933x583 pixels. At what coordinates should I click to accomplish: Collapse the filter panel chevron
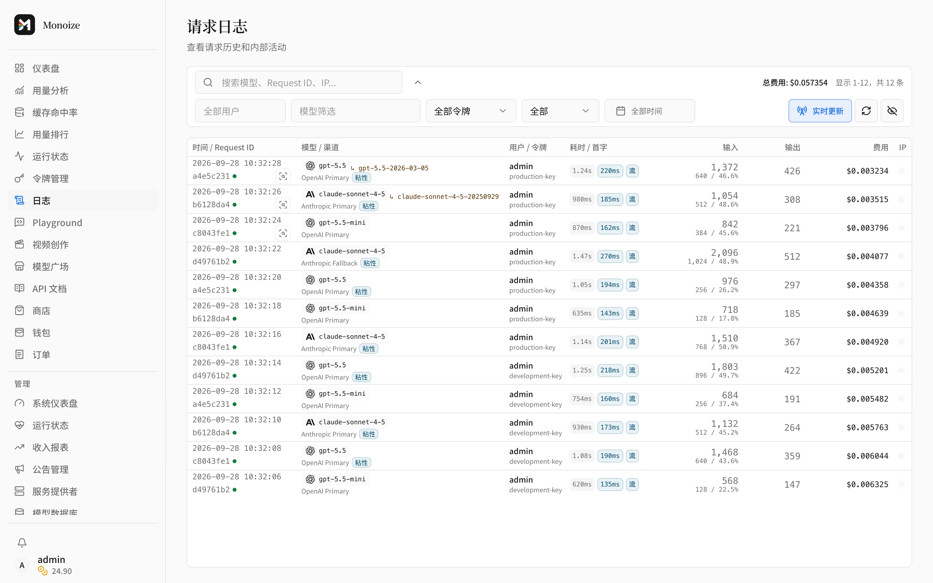click(418, 82)
